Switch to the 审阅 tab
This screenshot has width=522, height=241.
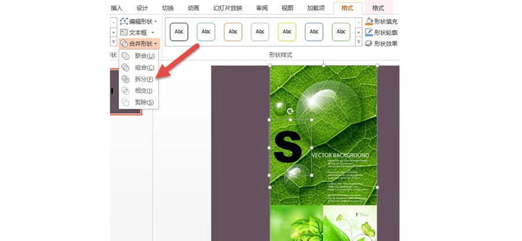pos(262,8)
